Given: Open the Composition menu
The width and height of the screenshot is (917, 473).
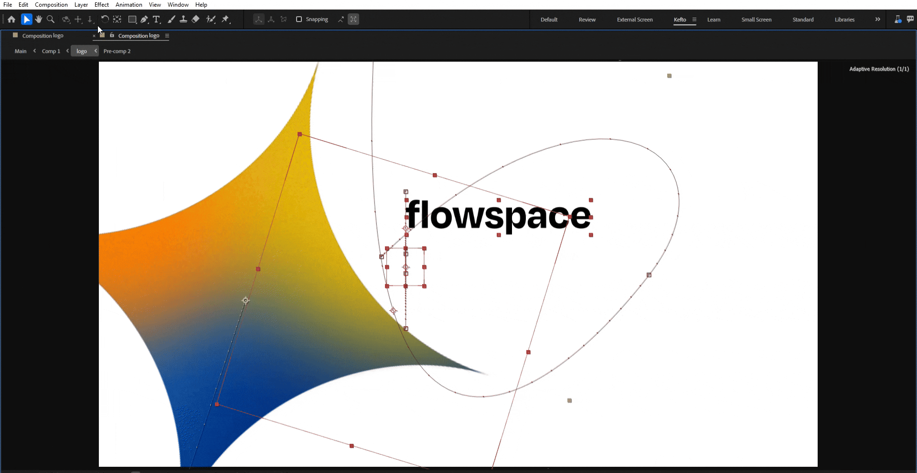Looking at the screenshot, I should coord(51,5).
